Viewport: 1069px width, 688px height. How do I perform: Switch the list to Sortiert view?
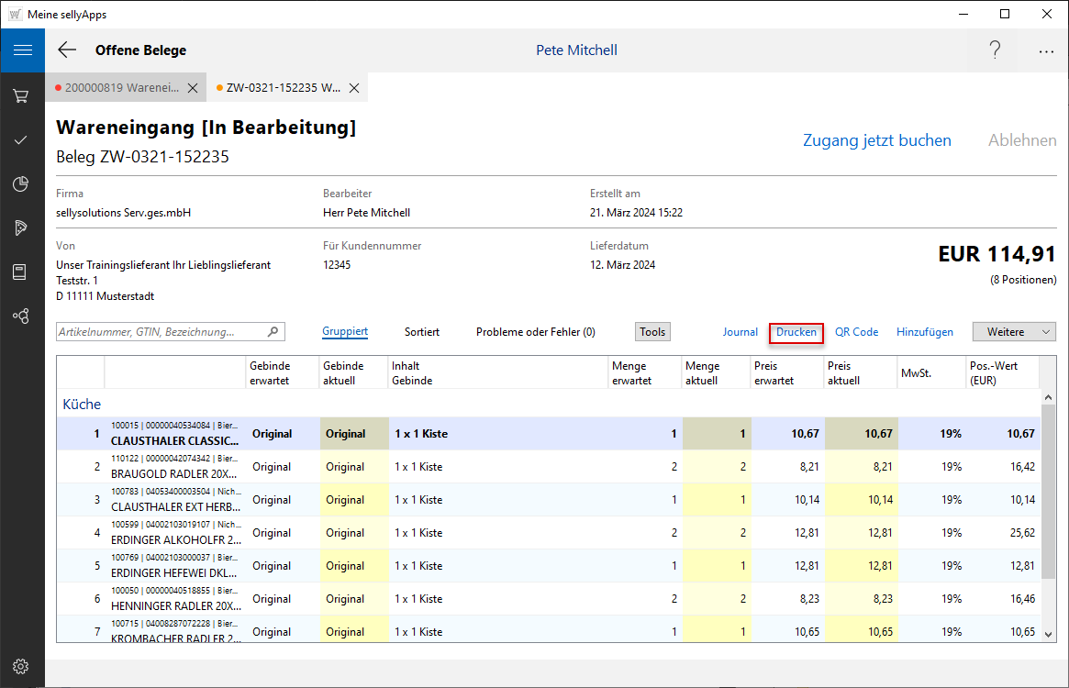pos(421,332)
